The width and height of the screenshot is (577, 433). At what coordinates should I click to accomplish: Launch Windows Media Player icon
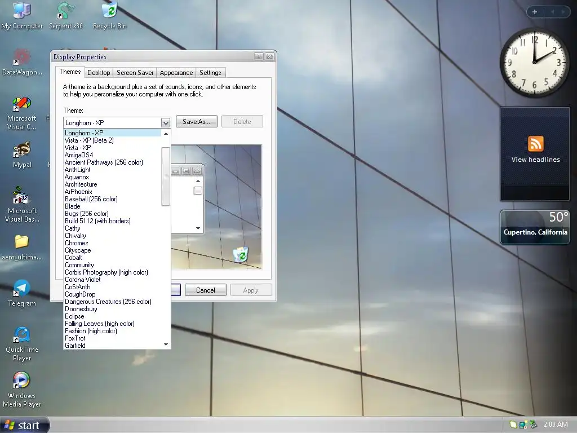pyautogui.click(x=22, y=390)
